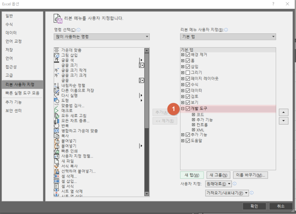The height and width of the screenshot is (214, 296).
Task: Select the 반복 command icon
Action: (57, 126)
